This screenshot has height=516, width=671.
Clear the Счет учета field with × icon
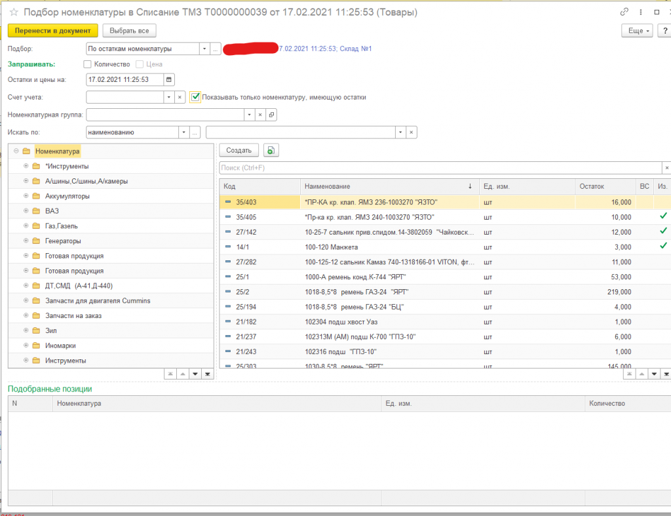tap(180, 97)
